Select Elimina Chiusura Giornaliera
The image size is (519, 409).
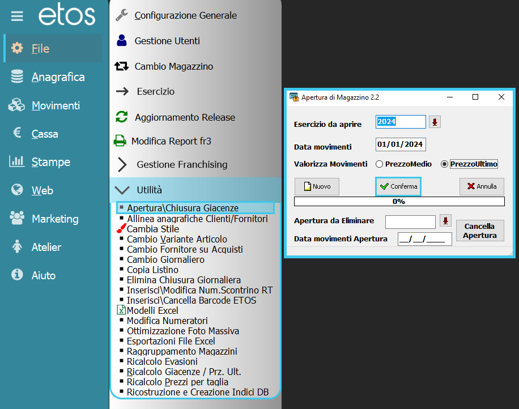click(x=184, y=280)
